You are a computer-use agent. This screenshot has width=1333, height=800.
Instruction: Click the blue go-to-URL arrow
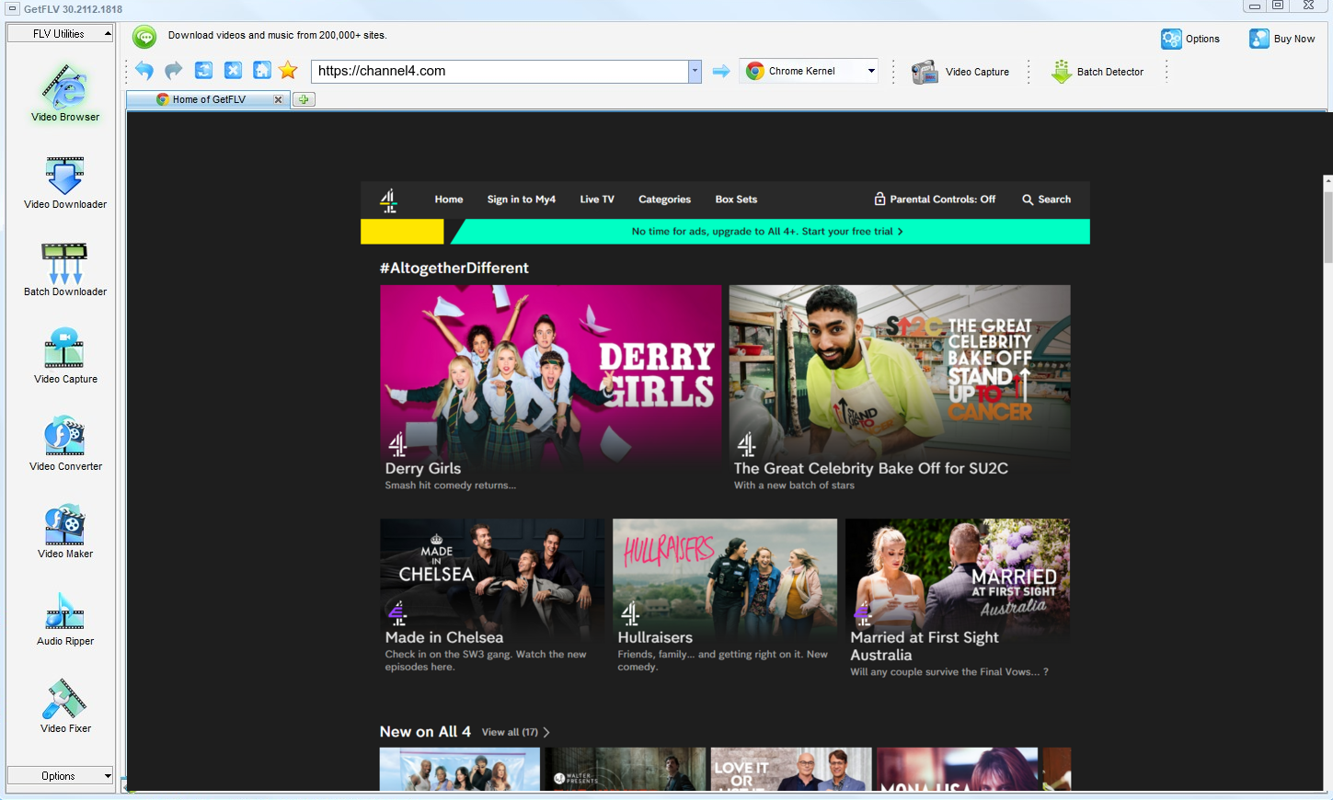click(721, 71)
